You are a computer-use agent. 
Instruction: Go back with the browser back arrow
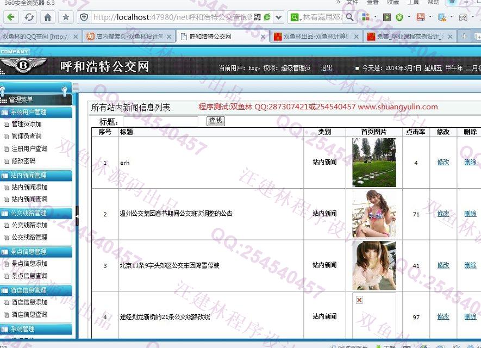click(x=11, y=17)
